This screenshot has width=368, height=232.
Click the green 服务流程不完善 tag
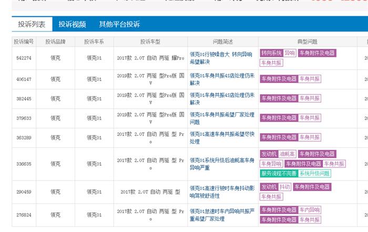(279, 173)
